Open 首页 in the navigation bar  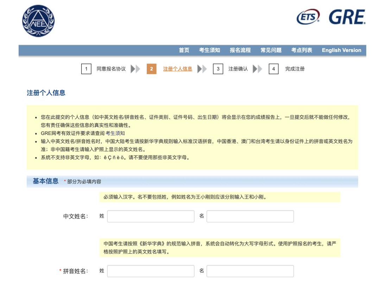click(x=184, y=50)
